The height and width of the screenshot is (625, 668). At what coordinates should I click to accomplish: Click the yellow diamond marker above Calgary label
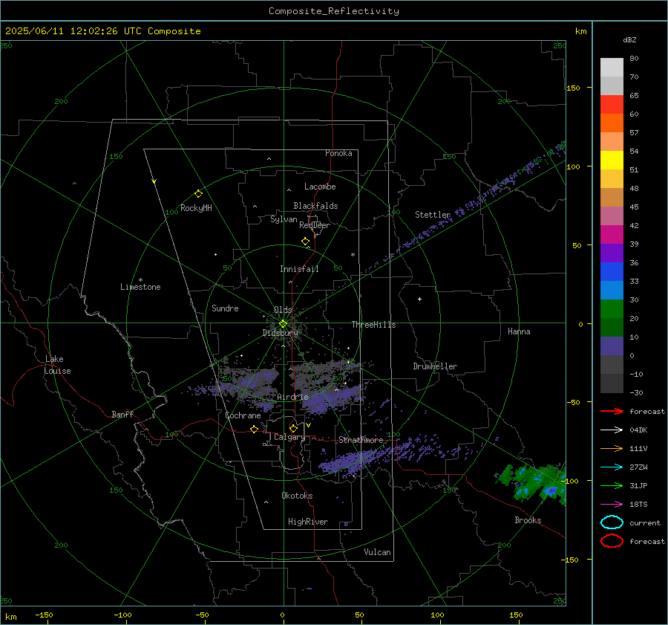tap(293, 428)
